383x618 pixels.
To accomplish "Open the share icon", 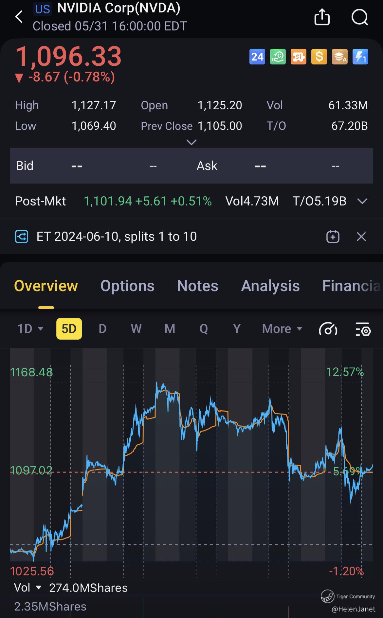I will point(322,17).
